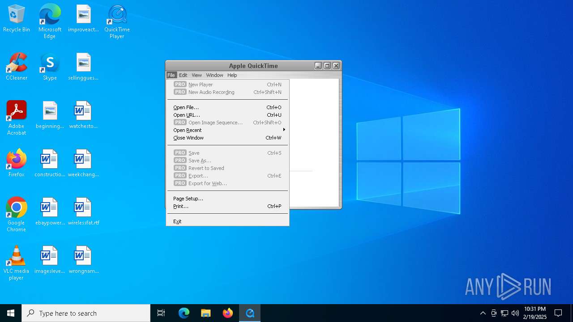Screen dimensions: 573x322
Task: Open the notification center
Action: [x=558, y=313]
